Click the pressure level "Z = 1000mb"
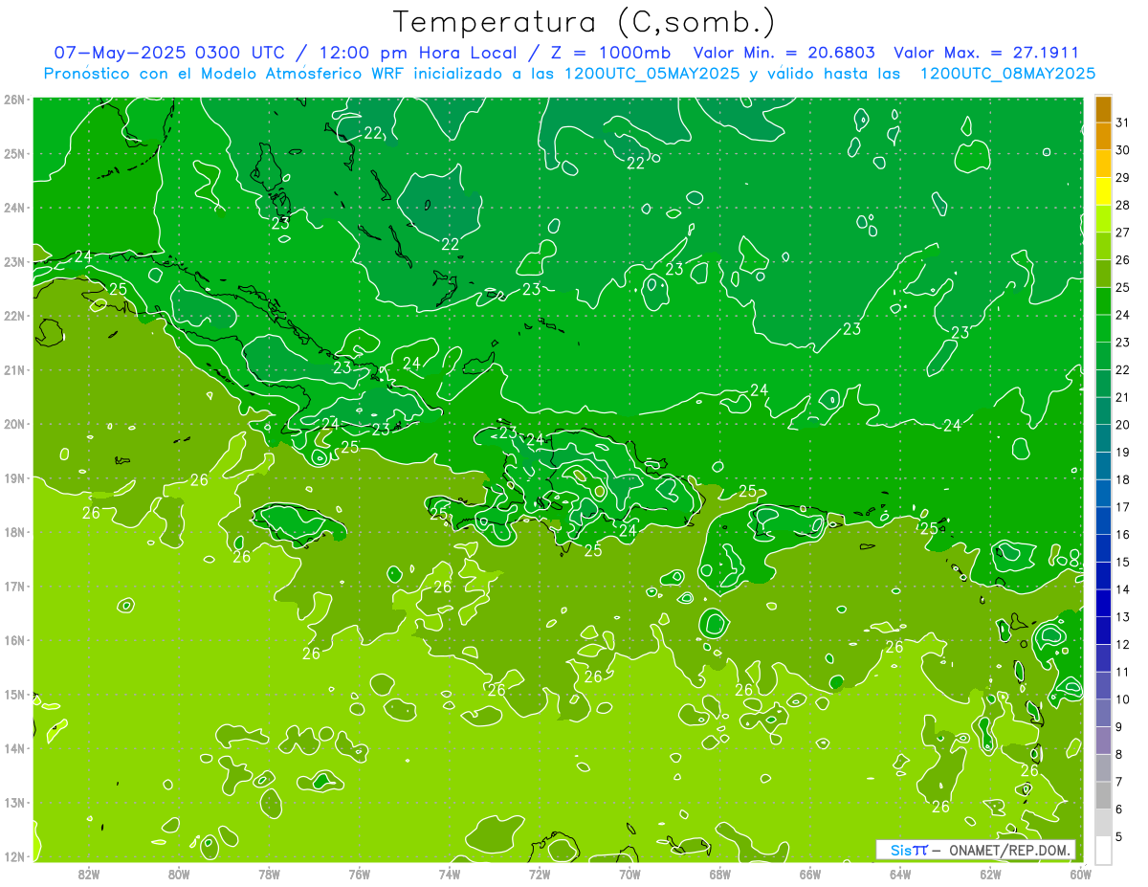Viewport: 1148px width, 887px height. coord(610,53)
